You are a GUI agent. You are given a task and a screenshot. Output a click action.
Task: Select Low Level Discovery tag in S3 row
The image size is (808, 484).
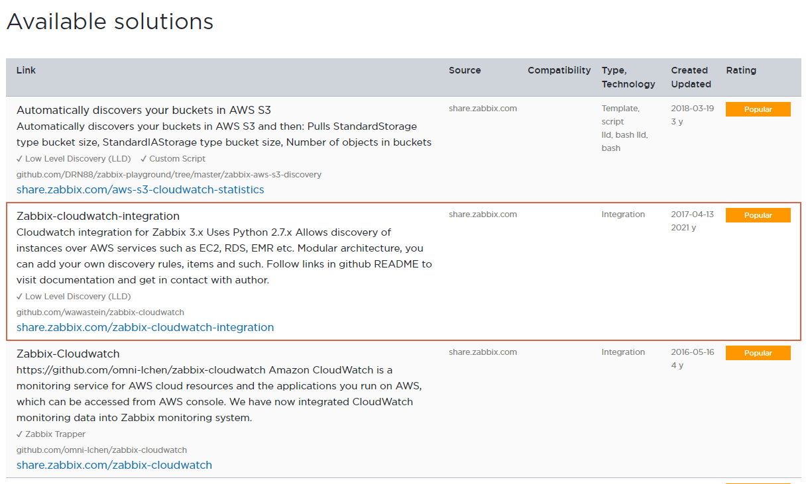click(74, 159)
